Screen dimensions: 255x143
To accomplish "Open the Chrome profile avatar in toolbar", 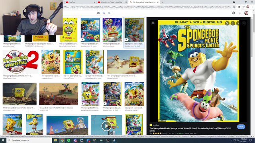I will pyautogui.click(x=248, y=7).
